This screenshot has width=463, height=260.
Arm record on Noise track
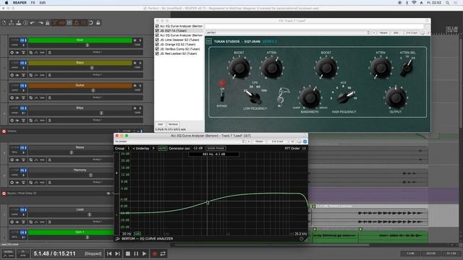12,160
